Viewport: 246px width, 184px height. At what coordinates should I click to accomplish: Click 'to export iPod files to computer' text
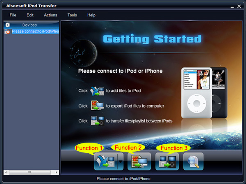click(x=135, y=106)
